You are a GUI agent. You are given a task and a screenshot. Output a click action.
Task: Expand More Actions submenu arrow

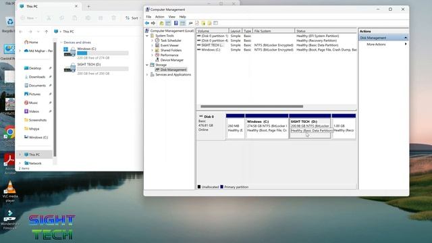(406, 44)
